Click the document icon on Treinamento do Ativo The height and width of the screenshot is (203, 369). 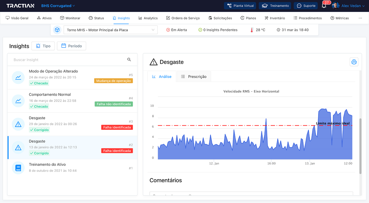[18, 168]
